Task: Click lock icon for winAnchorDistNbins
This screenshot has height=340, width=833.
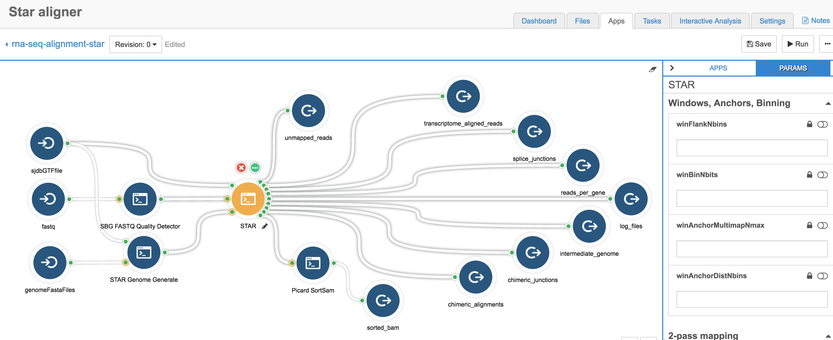Action: point(809,276)
